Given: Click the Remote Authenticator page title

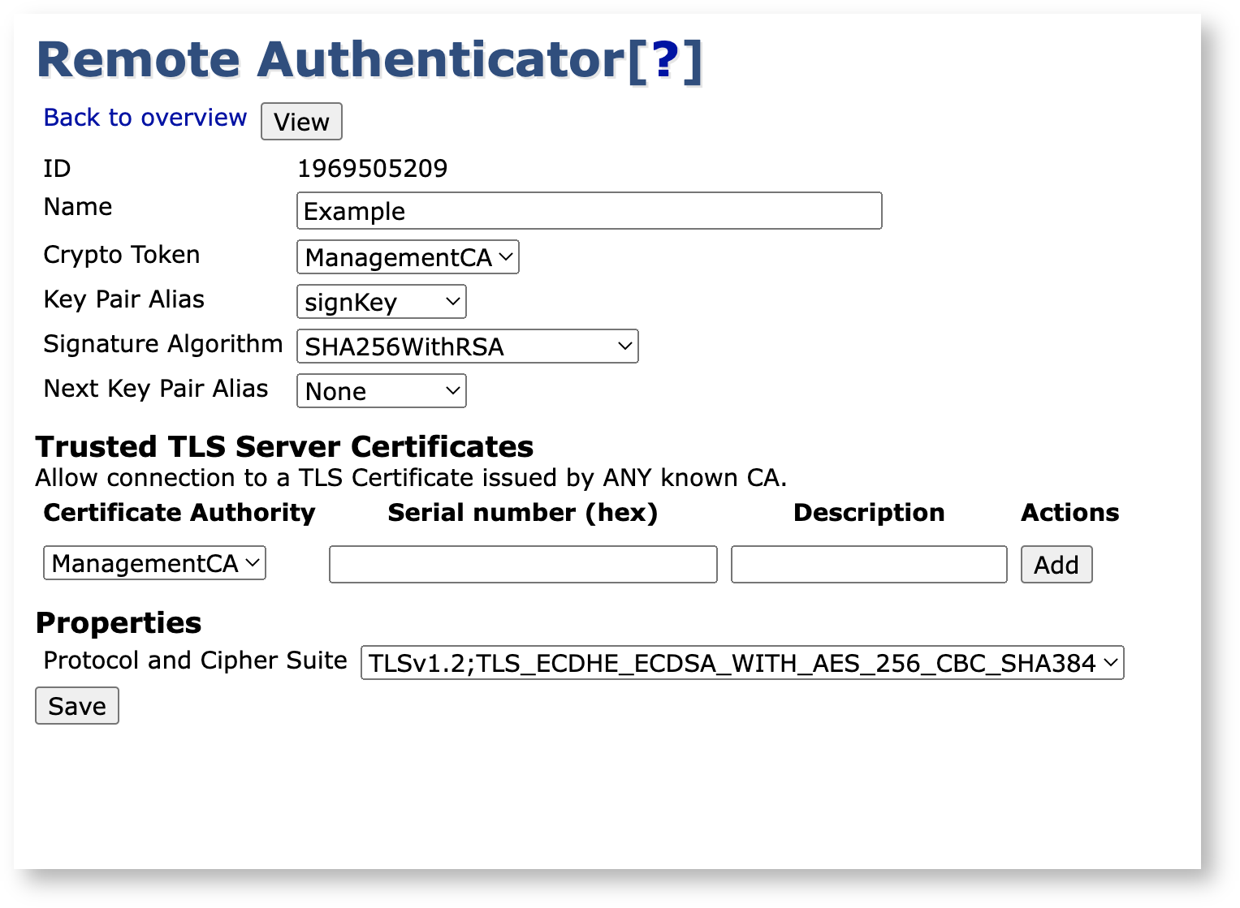Looking at the screenshot, I should coord(325,59).
